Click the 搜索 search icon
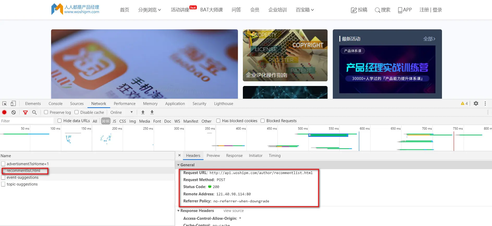 (377, 10)
